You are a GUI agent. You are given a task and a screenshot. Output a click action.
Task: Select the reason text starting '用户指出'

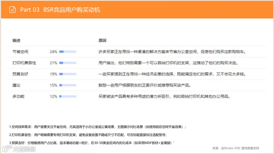(168, 63)
